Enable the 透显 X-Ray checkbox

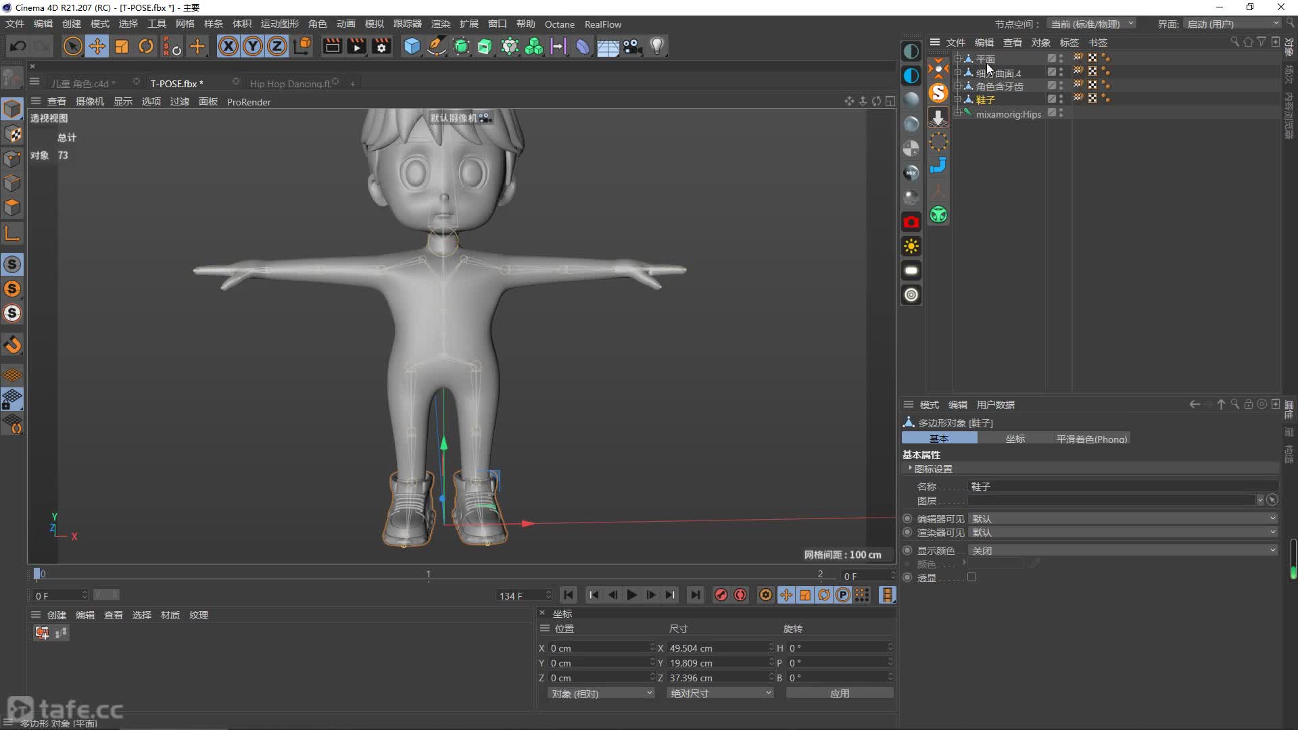[x=971, y=577]
